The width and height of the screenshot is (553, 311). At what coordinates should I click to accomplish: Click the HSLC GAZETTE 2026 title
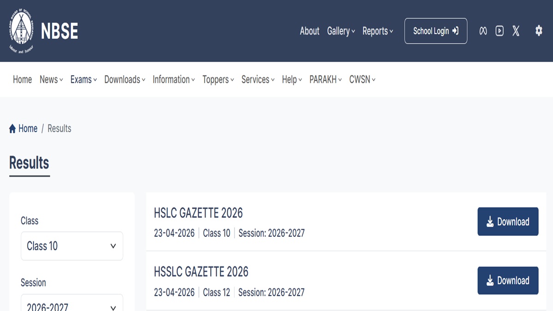point(198,213)
